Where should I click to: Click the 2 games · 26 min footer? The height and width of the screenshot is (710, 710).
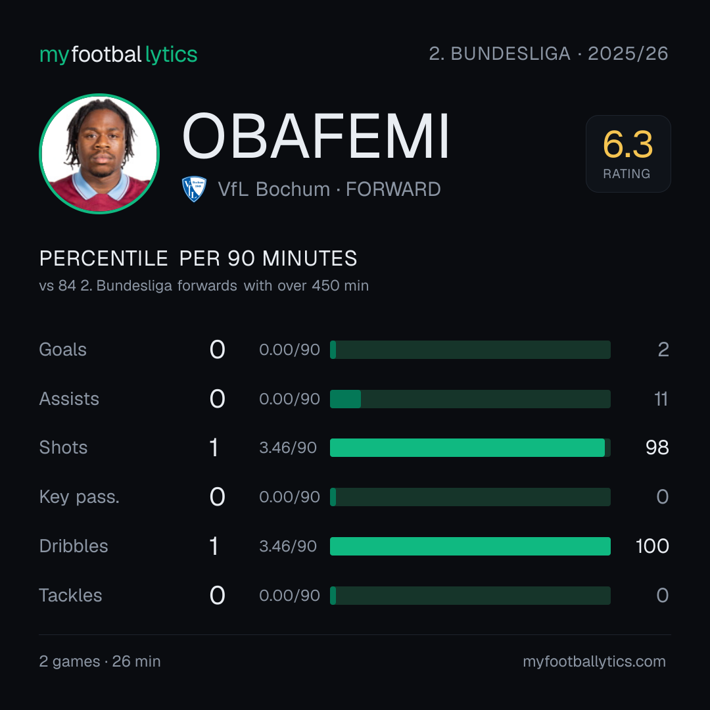point(100,661)
